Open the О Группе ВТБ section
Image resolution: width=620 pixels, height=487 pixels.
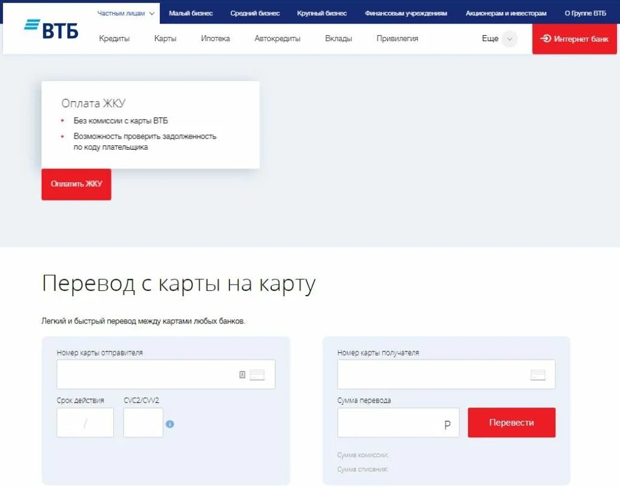click(x=585, y=13)
